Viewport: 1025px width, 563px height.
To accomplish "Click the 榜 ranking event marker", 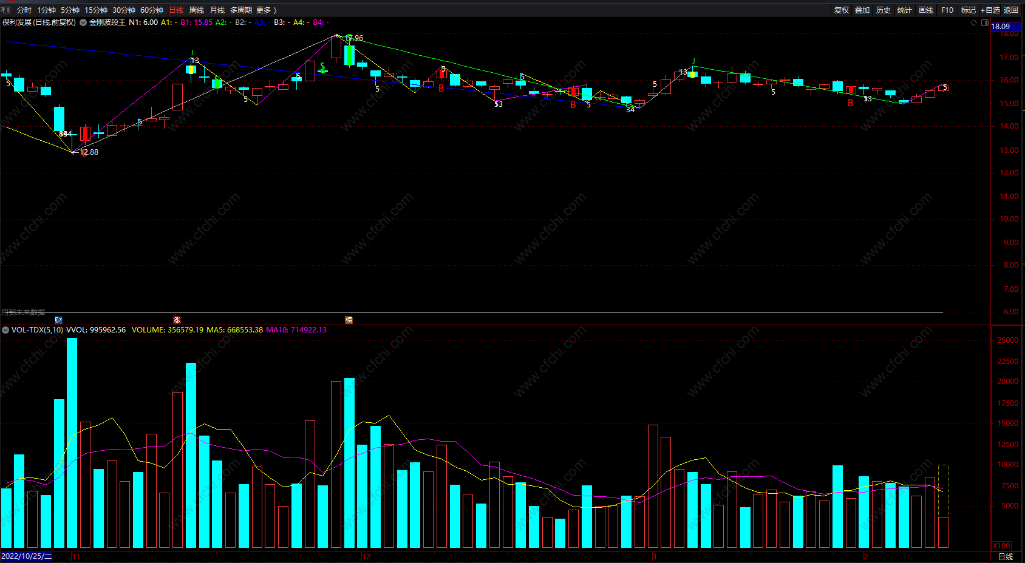I will click(x=349, y=320).
